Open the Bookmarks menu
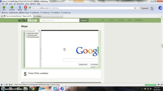This screenshot has height=91, width=163. click(x=20, y=4)
